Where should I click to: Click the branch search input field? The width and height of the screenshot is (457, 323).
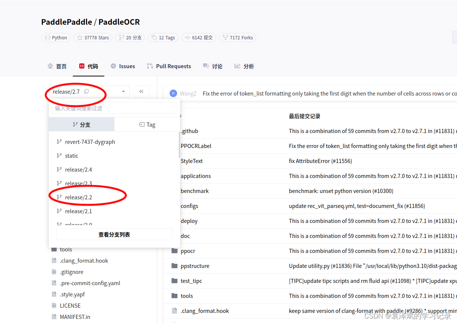114,108
